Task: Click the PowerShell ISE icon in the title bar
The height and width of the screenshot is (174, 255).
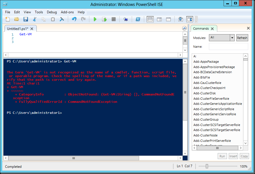Action: (x=5, y=4)
